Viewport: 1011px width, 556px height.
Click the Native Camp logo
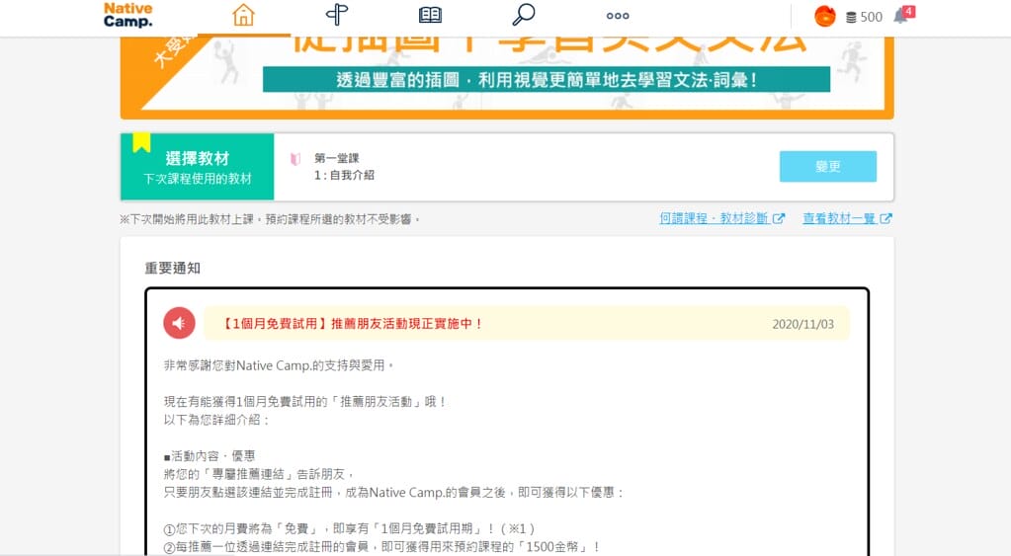[128, 15]
